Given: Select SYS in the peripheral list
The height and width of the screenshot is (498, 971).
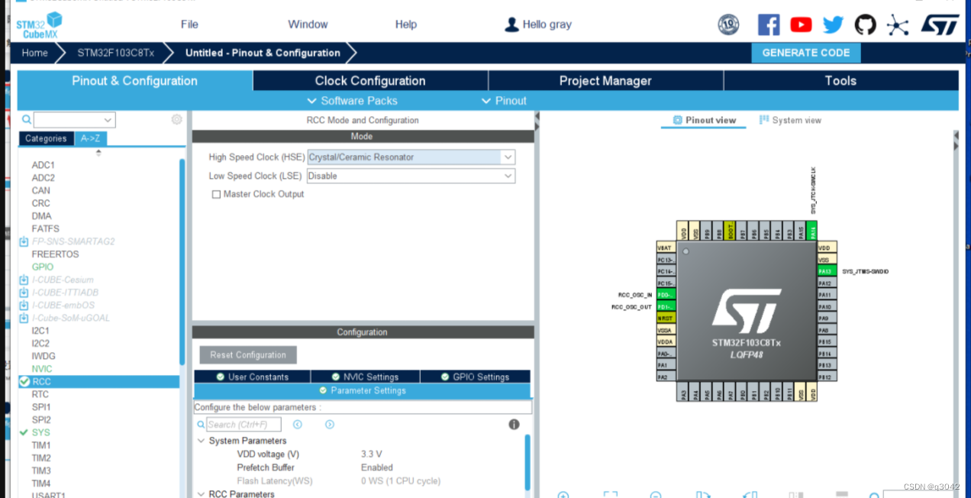Looking at the screenshot, I should pos(40,432).
